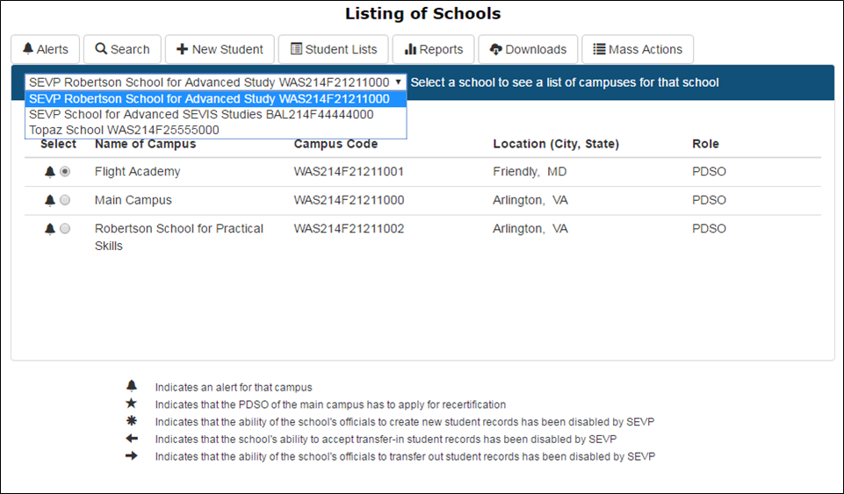Select the Flight Academy radio button

(65, 171)
